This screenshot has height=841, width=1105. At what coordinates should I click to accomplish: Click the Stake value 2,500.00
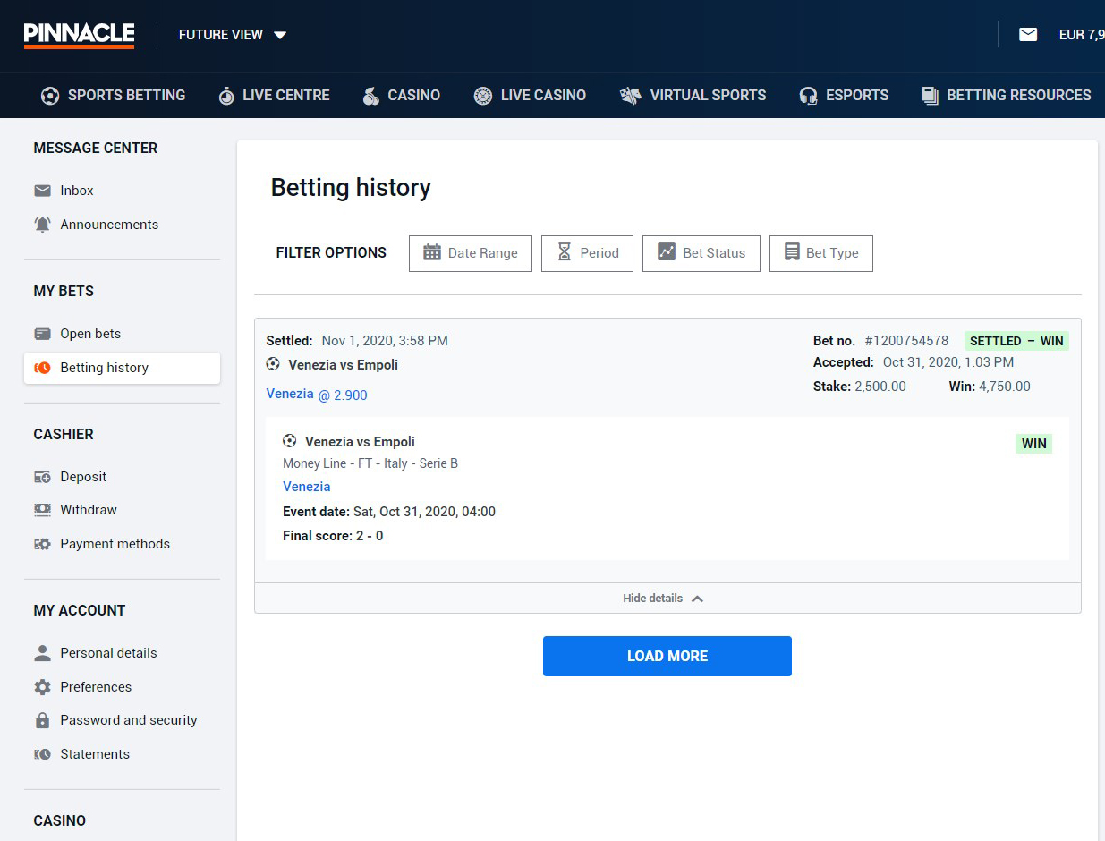880,387
